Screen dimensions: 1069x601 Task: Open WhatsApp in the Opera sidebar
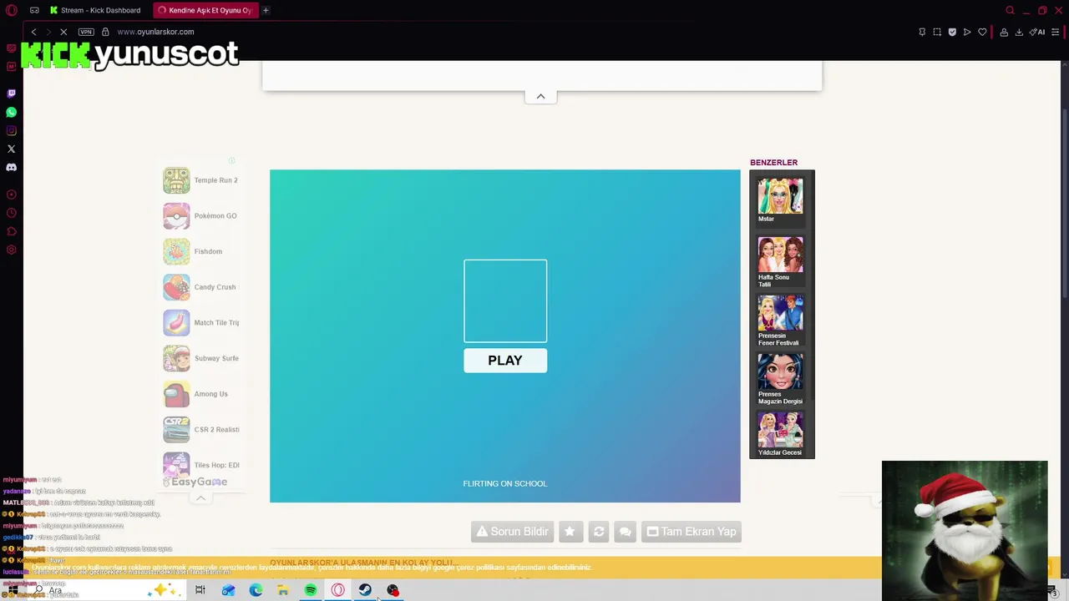point(12,112)
